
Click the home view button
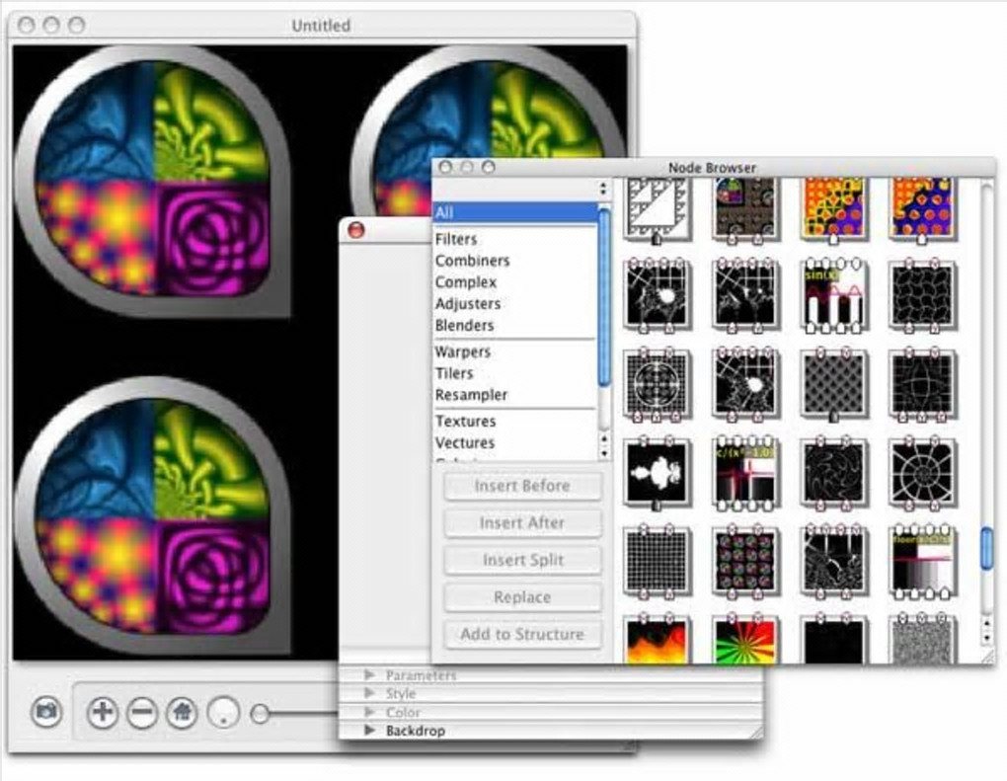click(182, 712)
